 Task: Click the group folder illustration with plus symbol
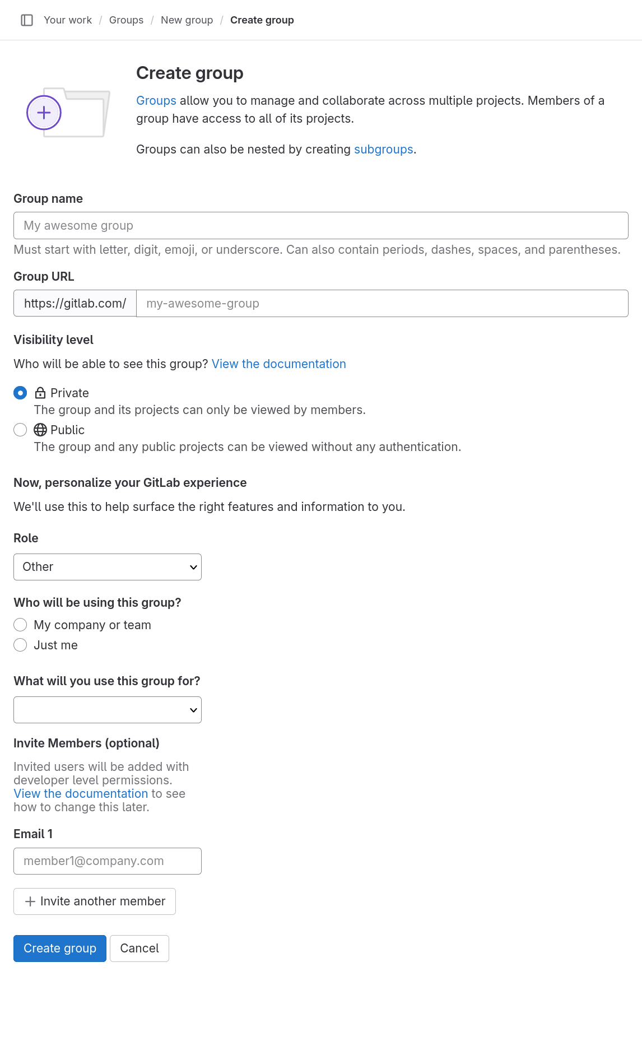tap(67, 112)
